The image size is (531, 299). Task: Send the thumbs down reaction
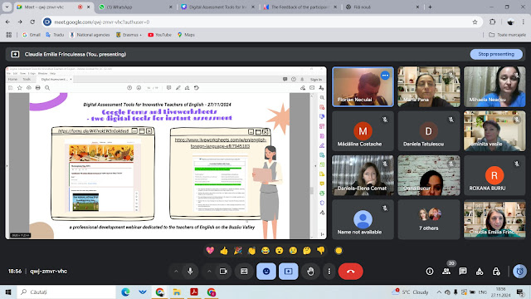tap(321, 251)
